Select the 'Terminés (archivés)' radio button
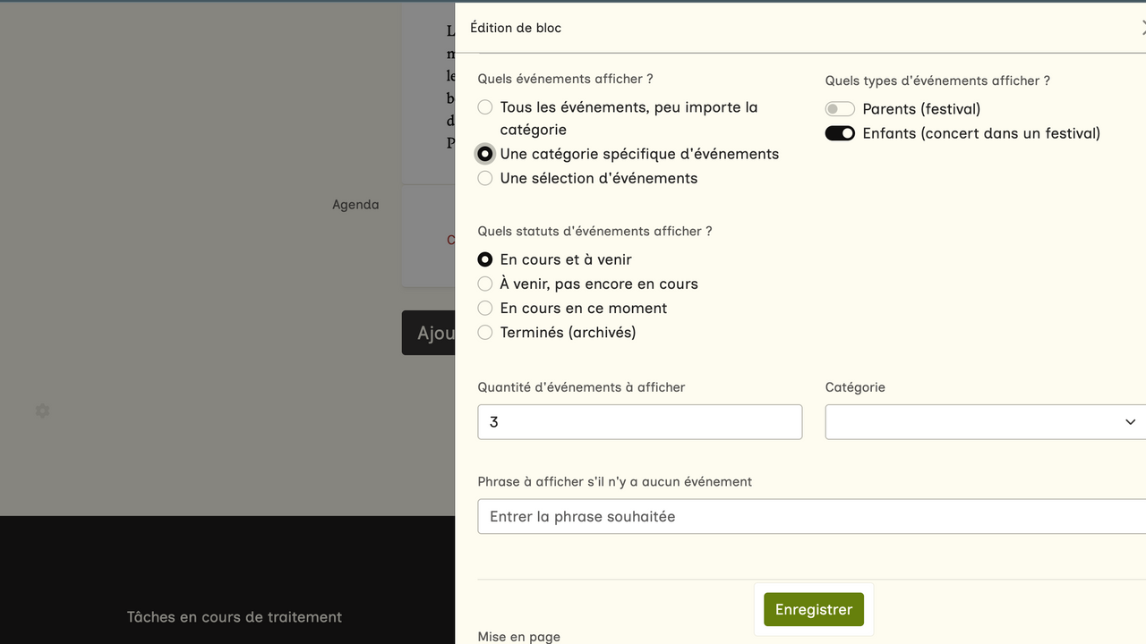 coord(485,332)
